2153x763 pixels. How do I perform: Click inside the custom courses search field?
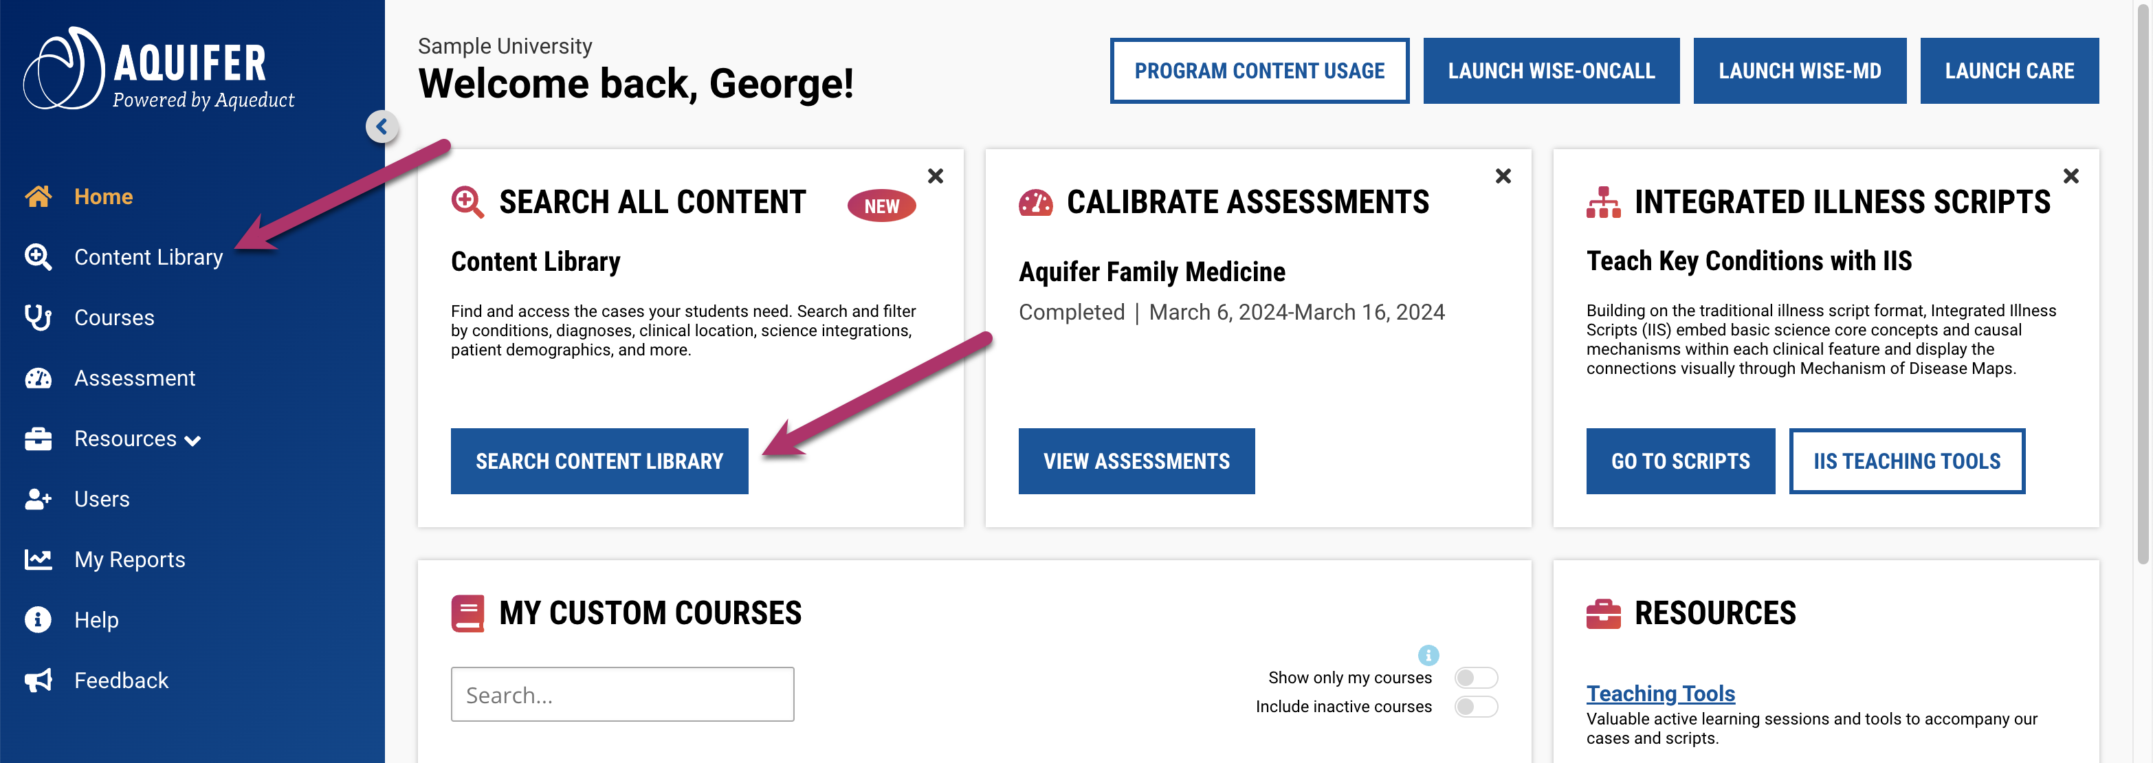(x=622, y=694)
